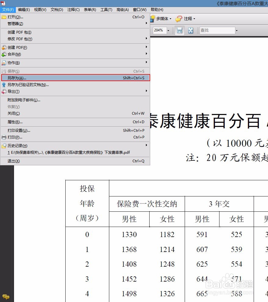The height and width of the screenshot is (302, 268).
Task: Click the 历史记录 clock folder icon
Action: tap(4, 146)
